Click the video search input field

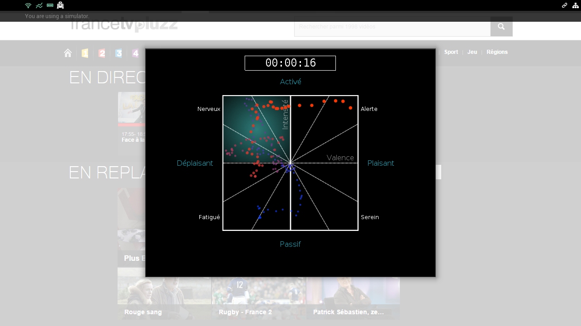click(x=392, y=27)
